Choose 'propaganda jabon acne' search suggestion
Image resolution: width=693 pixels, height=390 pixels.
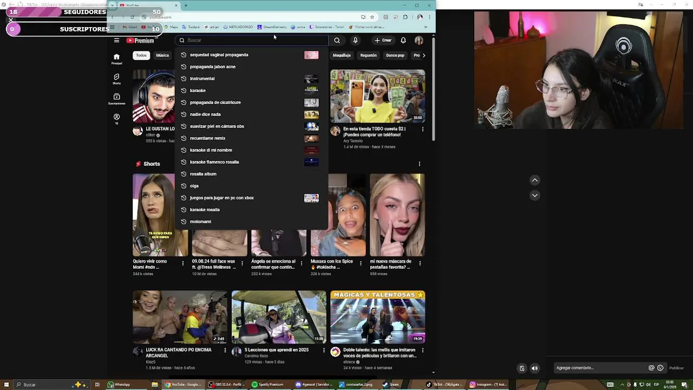coord(251,67)
